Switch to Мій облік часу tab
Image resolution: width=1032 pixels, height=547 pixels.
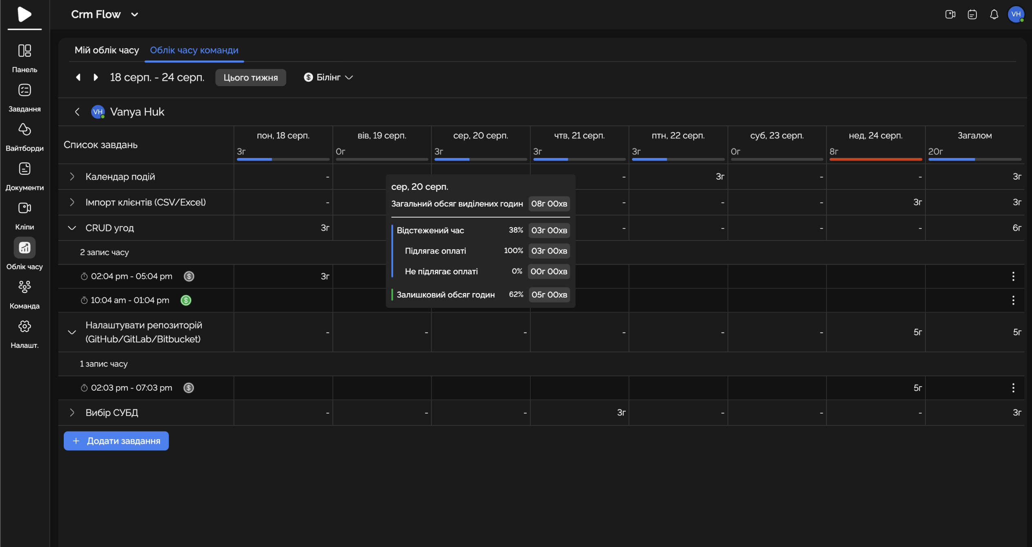tap(107, 50)
